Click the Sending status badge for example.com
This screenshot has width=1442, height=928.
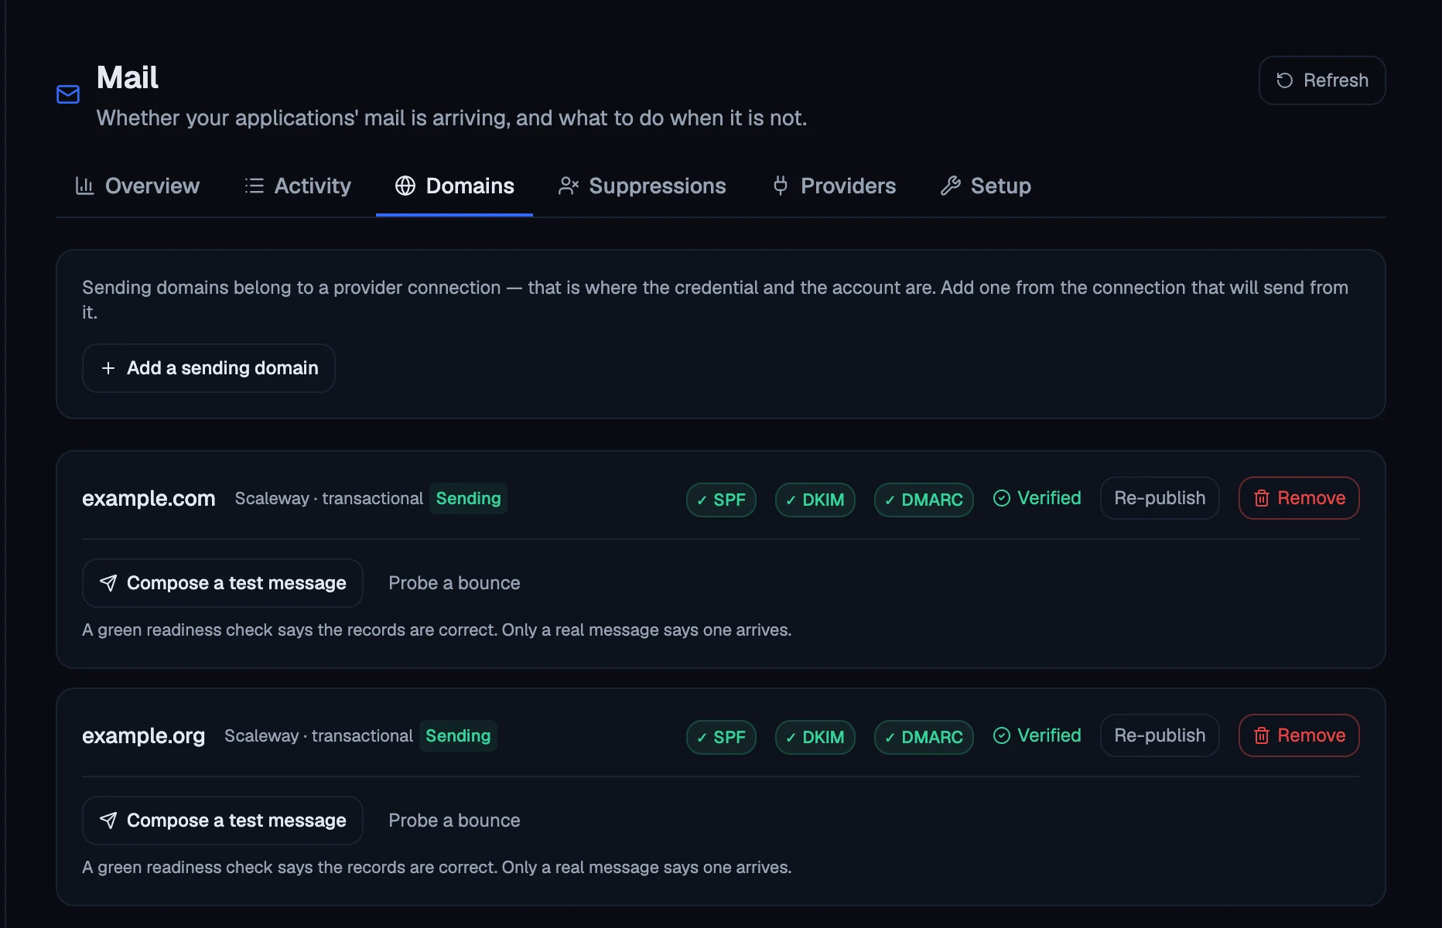click(x=468, y=499)
